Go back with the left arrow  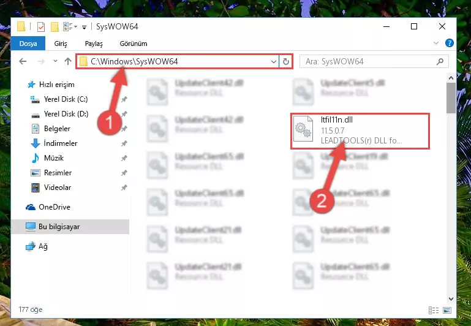click(23, 62)
